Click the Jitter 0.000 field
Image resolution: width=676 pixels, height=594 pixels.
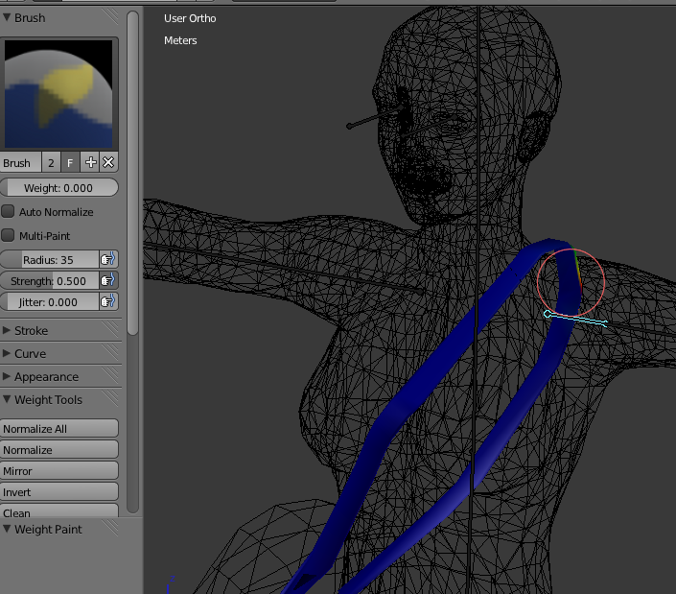tap(49, 302)
